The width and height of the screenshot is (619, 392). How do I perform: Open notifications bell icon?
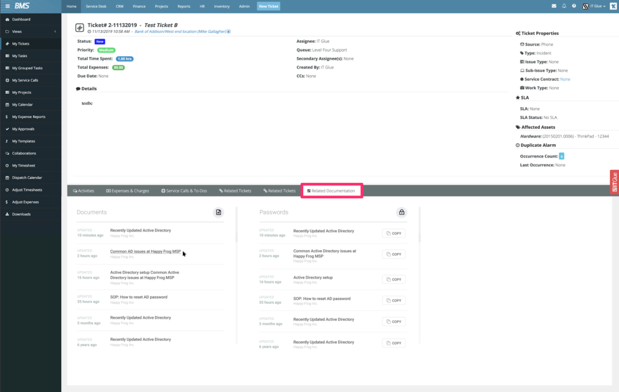coord(564,6)
